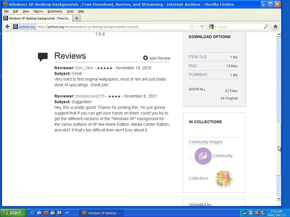Open the Help menu
Screen dimensions: 290x217
pos(81,11)
